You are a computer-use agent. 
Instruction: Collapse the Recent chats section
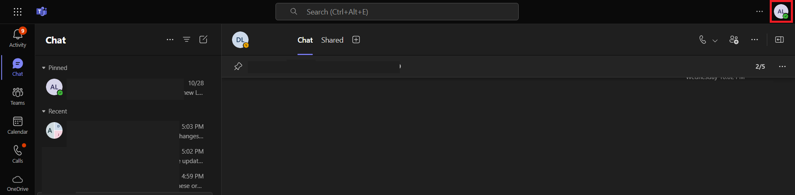[44, 111]
